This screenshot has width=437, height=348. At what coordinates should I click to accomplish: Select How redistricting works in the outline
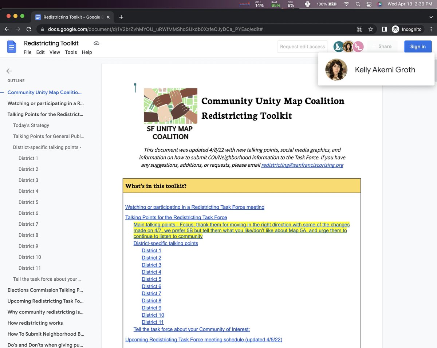(35, 323)
